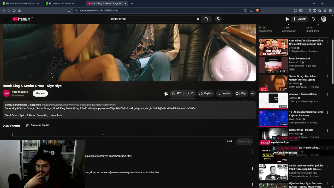Open the browser main hamburger menu
The width and height of the screenshot is (334, 188).
click(x=330, y=10)
